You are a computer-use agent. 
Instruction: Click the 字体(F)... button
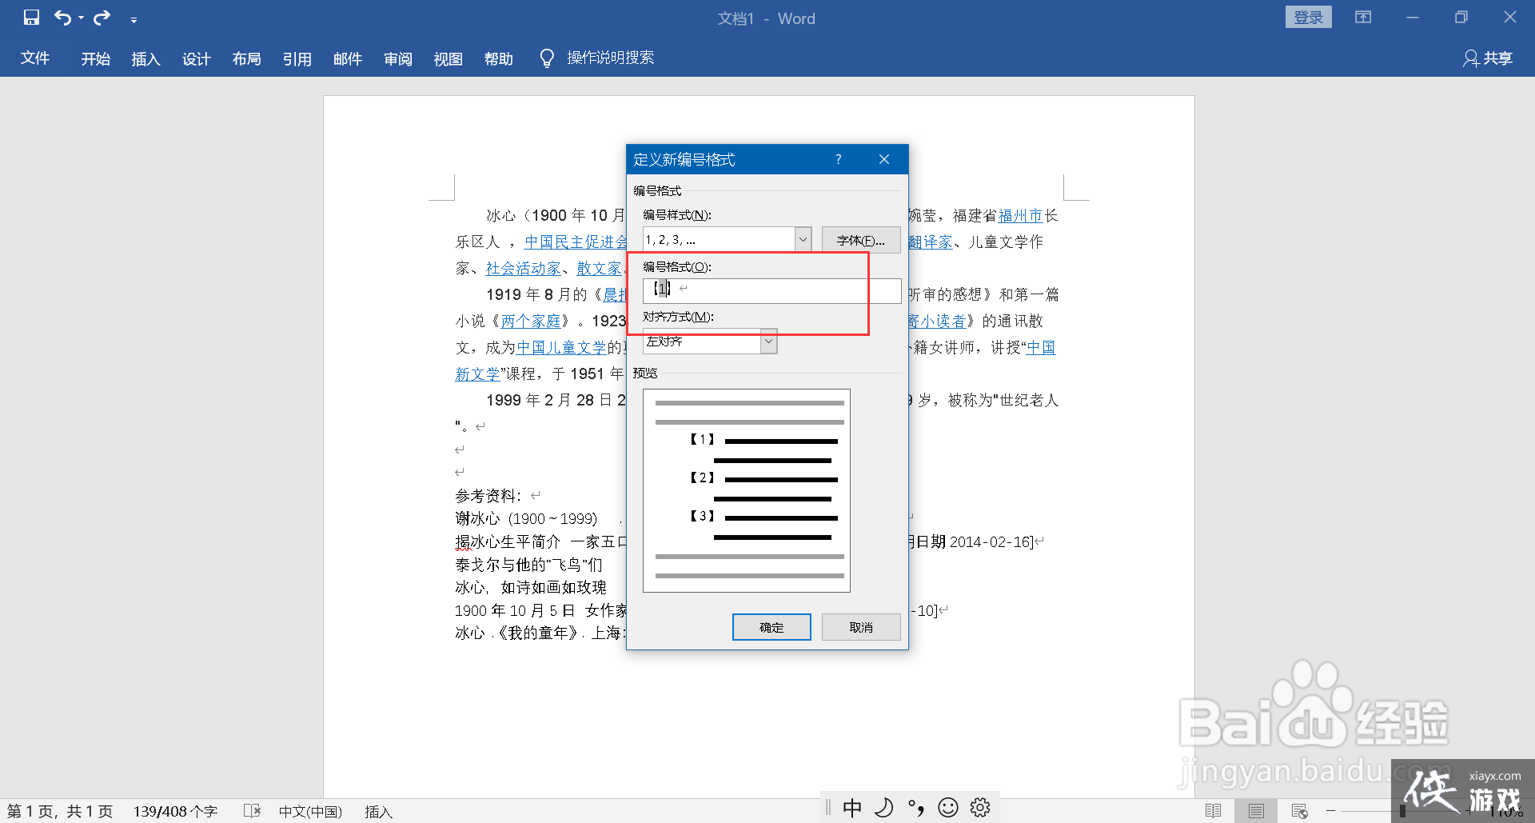861,240
